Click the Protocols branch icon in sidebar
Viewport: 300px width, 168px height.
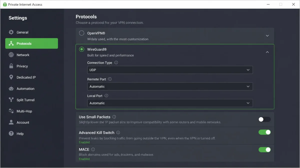click(11, 44)
